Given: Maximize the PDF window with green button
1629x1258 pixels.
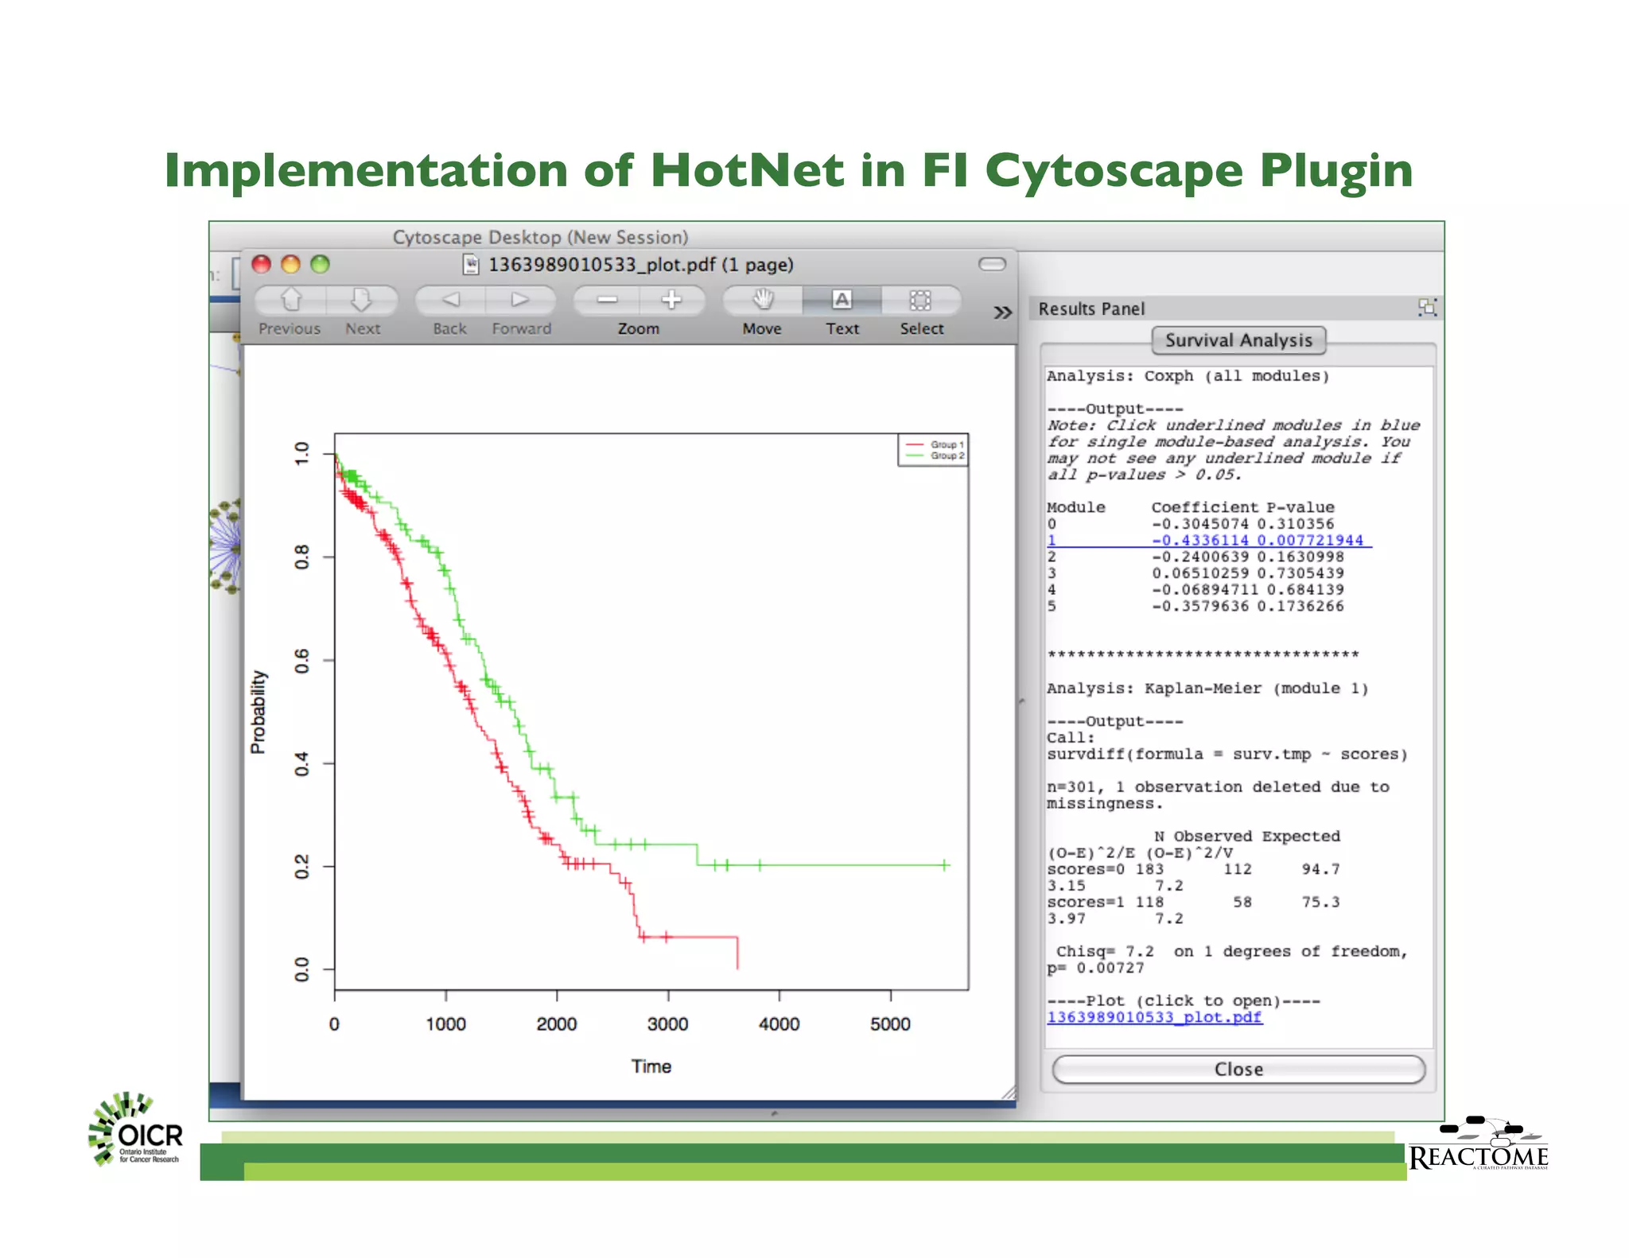Looking at the screenshot, I should coord(320,264).
